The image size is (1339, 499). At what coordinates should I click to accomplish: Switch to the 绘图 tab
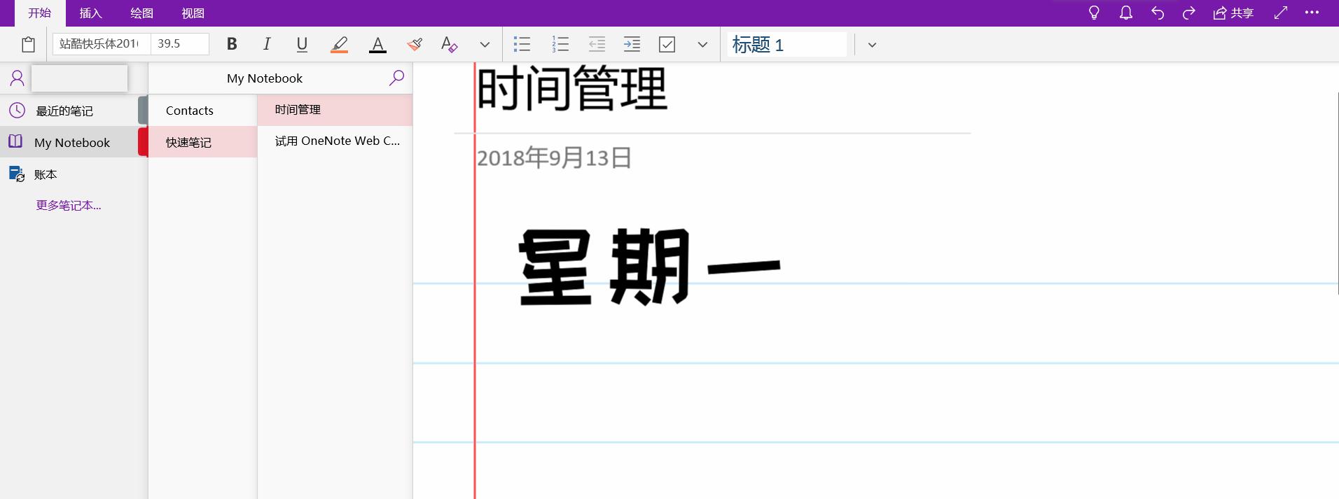[141, 13]
